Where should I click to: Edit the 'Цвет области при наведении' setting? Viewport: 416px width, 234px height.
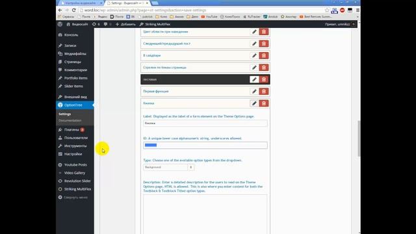pos(254,32)
